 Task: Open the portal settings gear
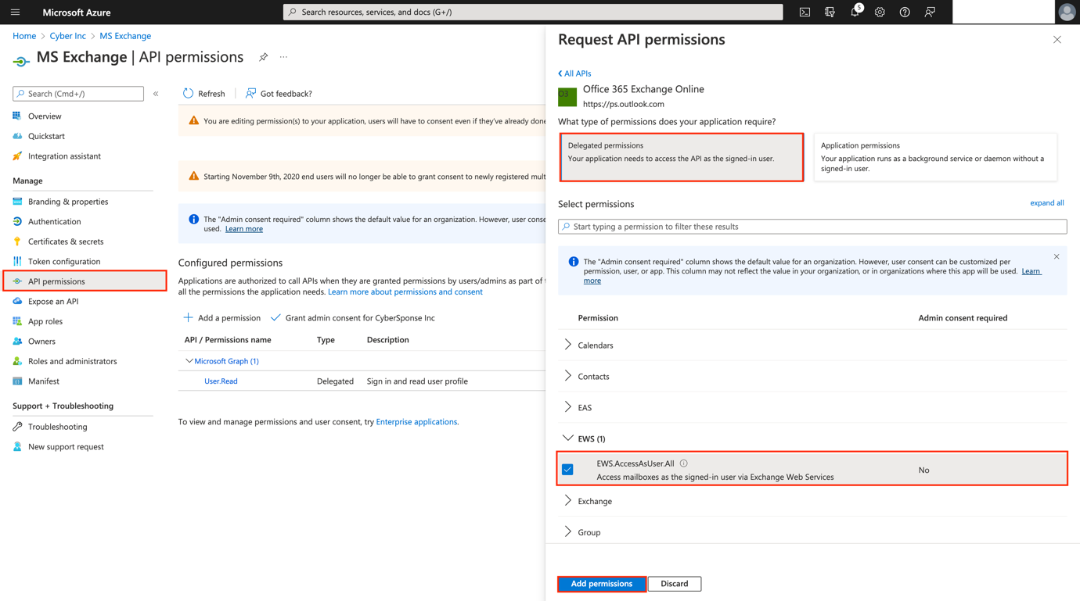880,13
